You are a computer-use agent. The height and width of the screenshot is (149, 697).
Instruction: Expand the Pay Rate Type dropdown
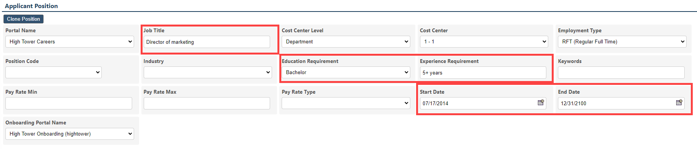(x=346, y=103)
